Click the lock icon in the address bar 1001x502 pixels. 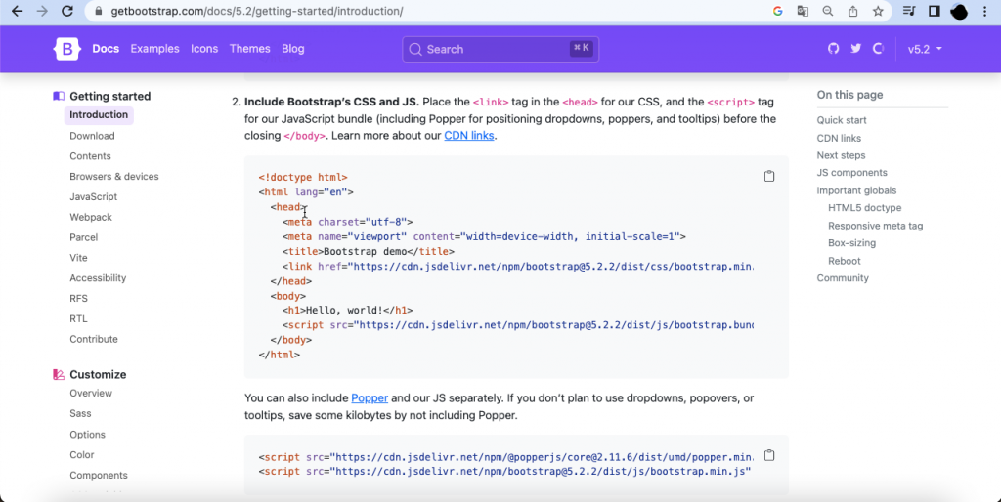(99, 11)
